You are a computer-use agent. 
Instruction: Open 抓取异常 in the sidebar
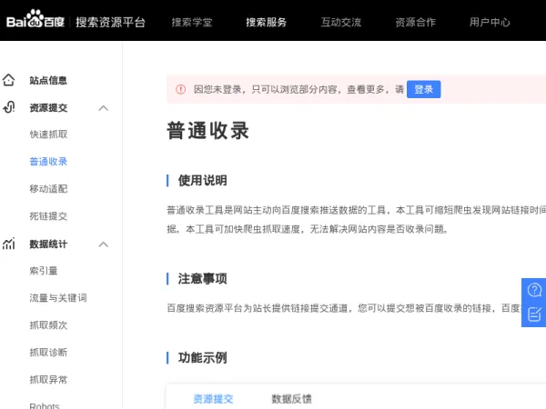click(48, 379)
